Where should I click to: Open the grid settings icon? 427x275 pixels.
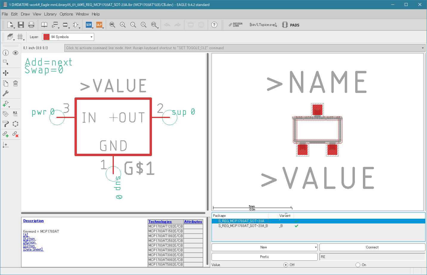coord(20,37)
